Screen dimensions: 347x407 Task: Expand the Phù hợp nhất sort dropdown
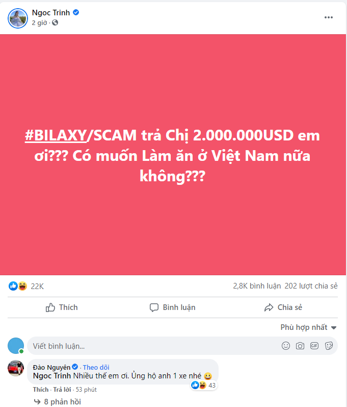point(308,327)
